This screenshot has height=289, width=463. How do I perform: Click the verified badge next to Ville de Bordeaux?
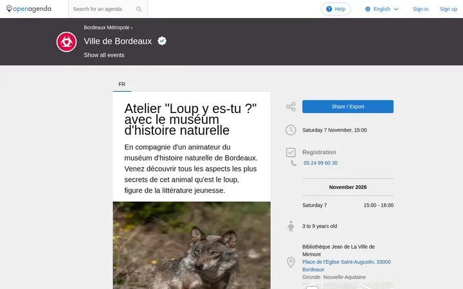162,41
